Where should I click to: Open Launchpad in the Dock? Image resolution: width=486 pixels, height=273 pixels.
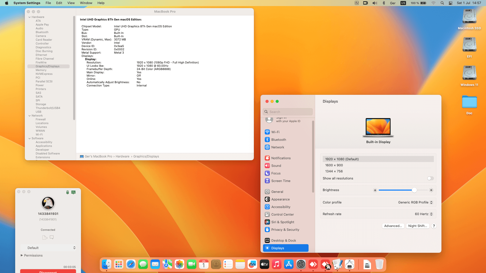(x=119, y=264)
